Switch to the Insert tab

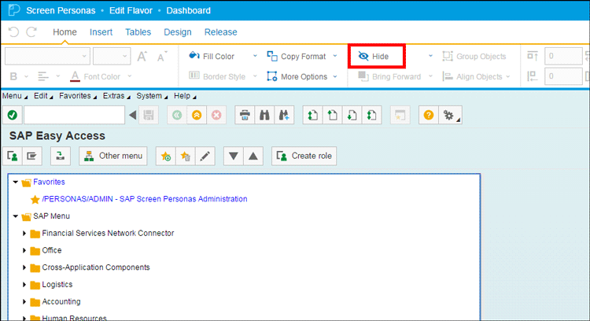point(101,32)
